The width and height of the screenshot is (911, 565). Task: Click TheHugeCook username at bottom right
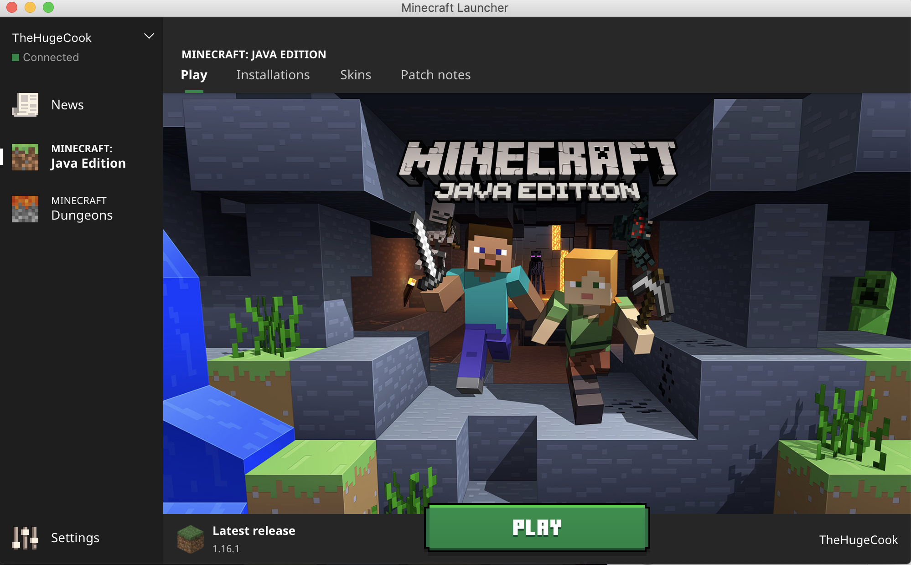(x=858, y=540)
